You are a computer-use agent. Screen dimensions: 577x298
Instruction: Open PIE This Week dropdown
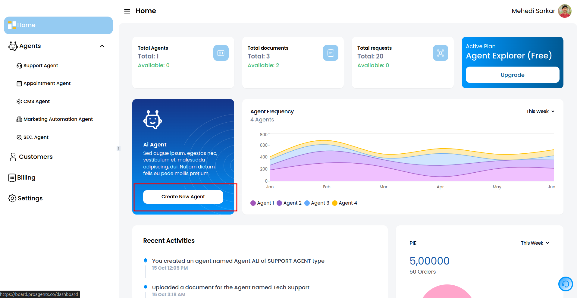tap(535, 243)
